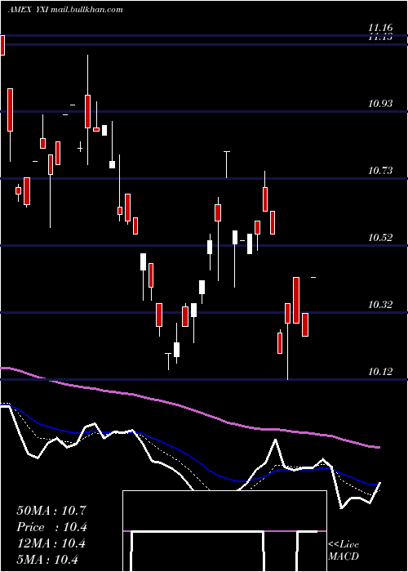
Task: Click the 'Price : 10.4' readout
Action: [51, 527]
